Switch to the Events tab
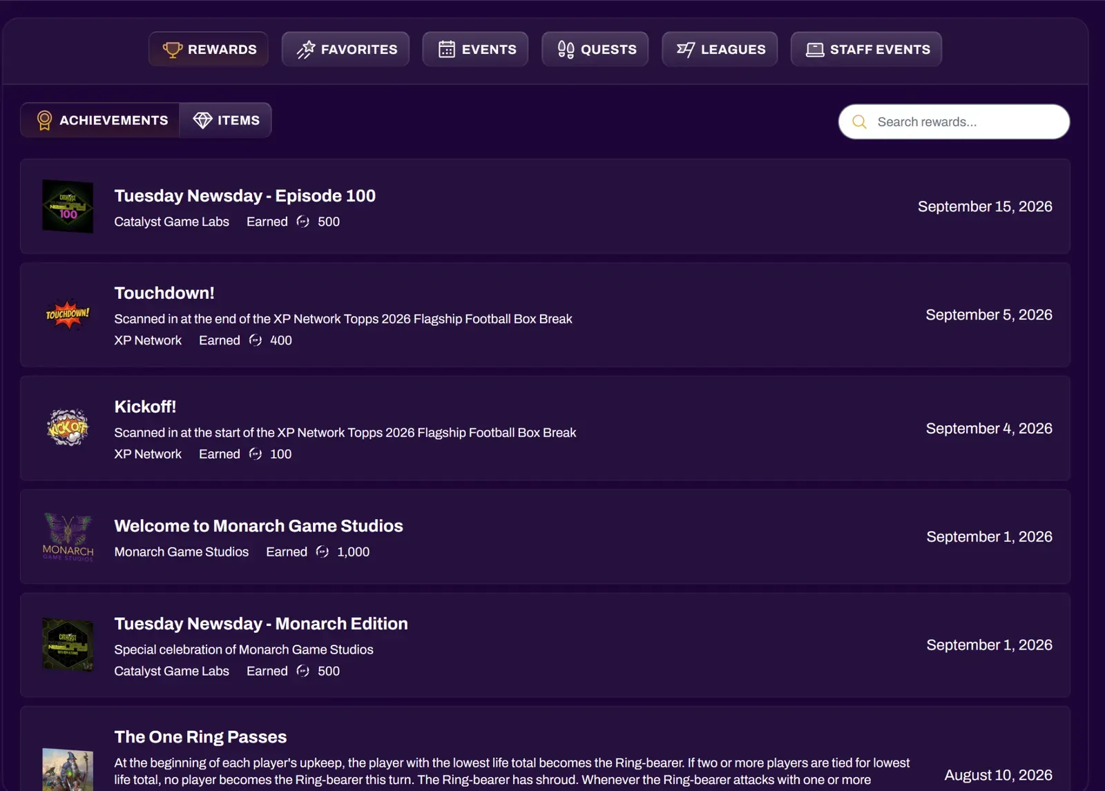Image resolution: width=1105 pixels, height=791 pixels. pyautogui.click(x=476, y=49)
